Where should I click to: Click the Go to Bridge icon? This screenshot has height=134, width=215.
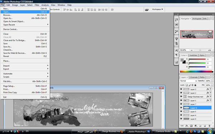pyautogui.click(x=147, y=9)
